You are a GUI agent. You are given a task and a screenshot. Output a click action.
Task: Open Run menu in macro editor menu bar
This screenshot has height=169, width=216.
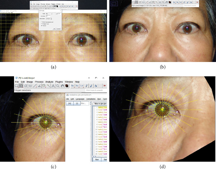(x=99, y=99)
